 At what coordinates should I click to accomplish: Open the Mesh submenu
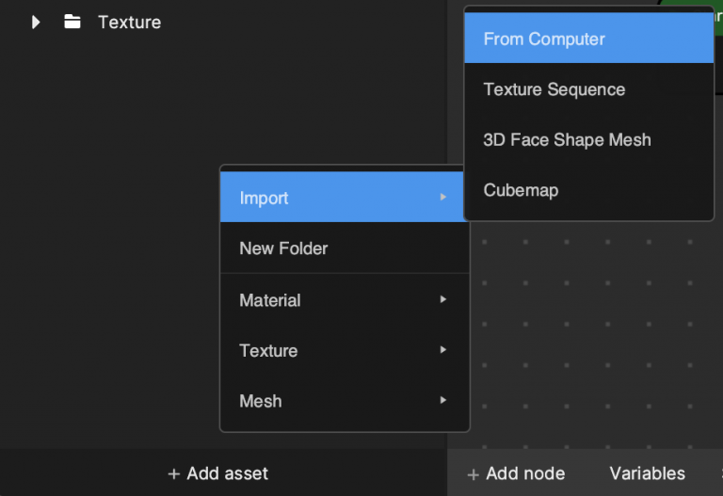pos(345,401)
